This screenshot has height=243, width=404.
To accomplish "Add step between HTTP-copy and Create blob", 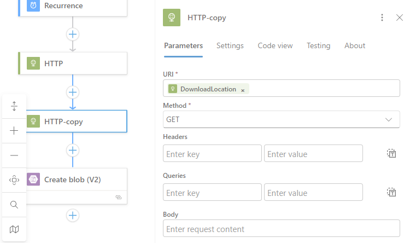I will pos(73,151).
